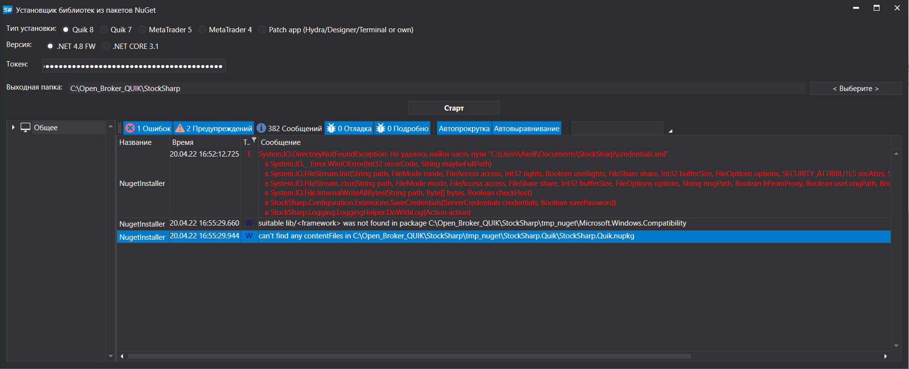Open the < Выберите > folder chooser
This screenshot has height=369, width=909.
point(856,89)
